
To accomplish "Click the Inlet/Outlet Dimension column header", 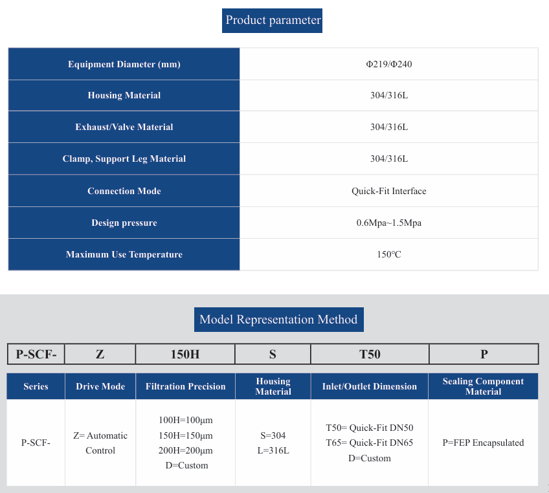I will coord(370,386).
